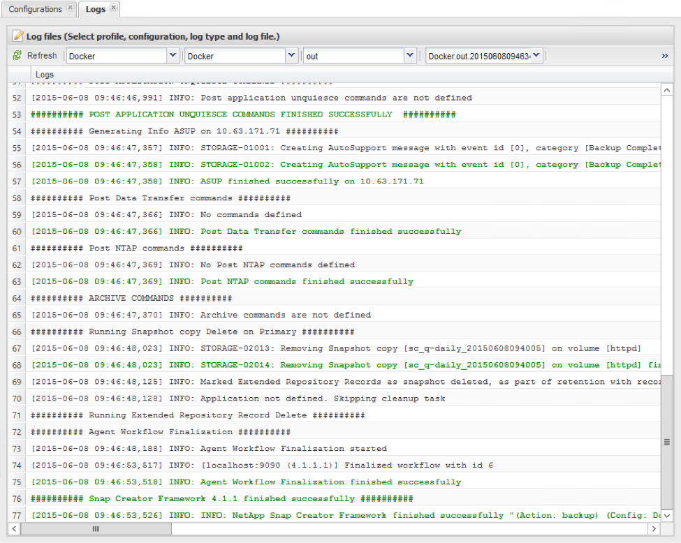The image size is (681, 543).
Task: Click the horizontal scrollbar left arrow
Action: tap(15, 530)
